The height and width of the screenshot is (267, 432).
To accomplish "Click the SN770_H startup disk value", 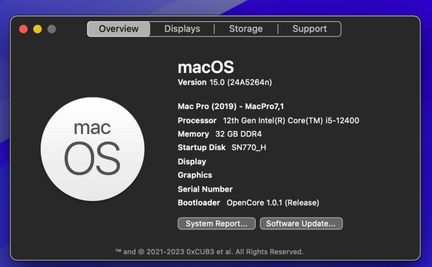I will pos(249,148).
